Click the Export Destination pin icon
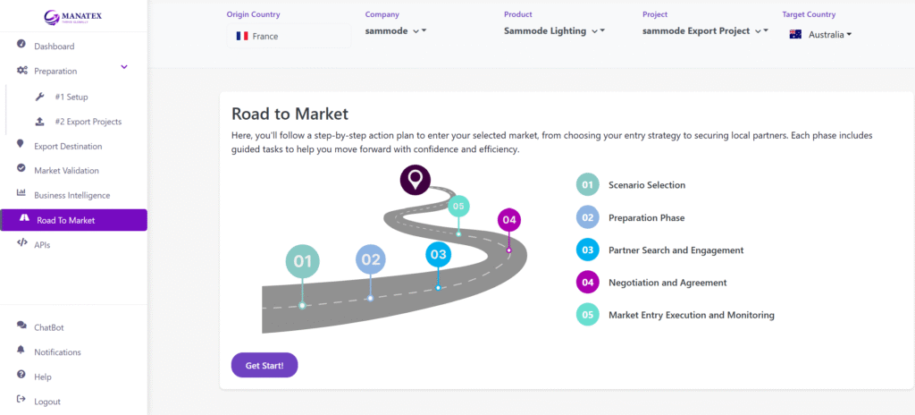This screenshot has width=915, height=415. tap(21, 145)
